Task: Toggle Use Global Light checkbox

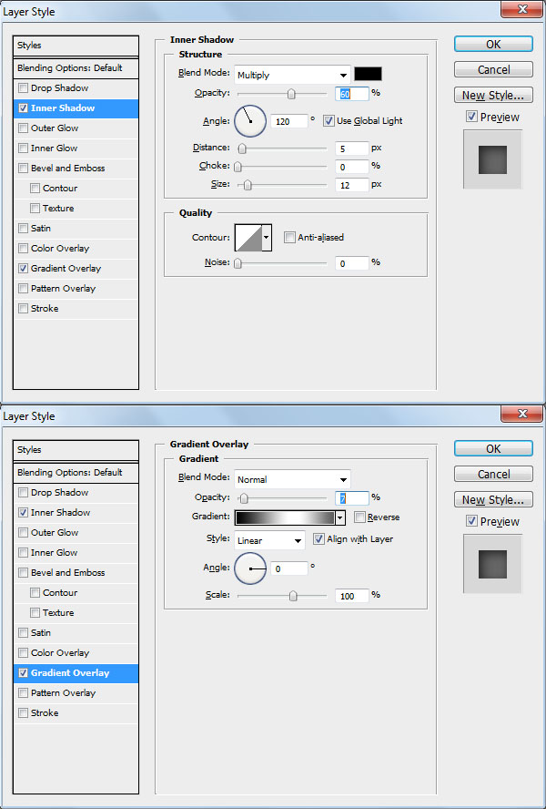Action: point(328,121)
